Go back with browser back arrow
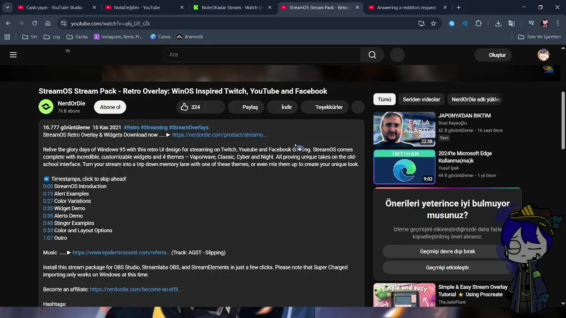The width and height of the screenshot is (566, 318). click(8, 23)
